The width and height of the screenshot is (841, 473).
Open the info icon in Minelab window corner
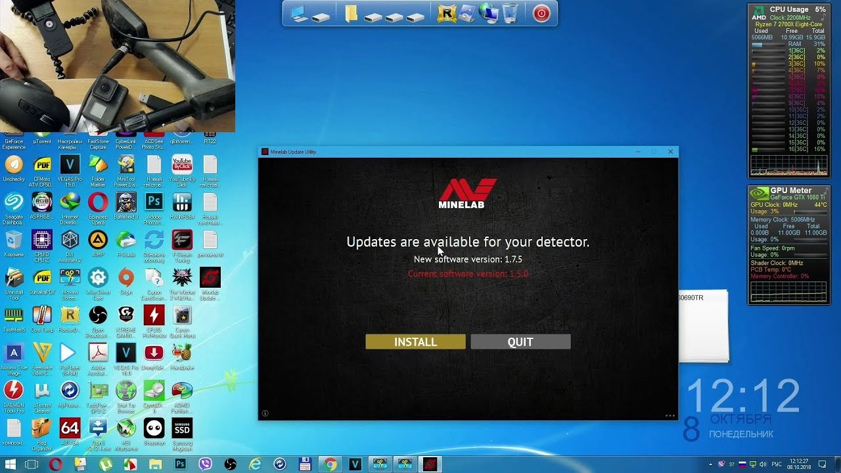point(265,414)
